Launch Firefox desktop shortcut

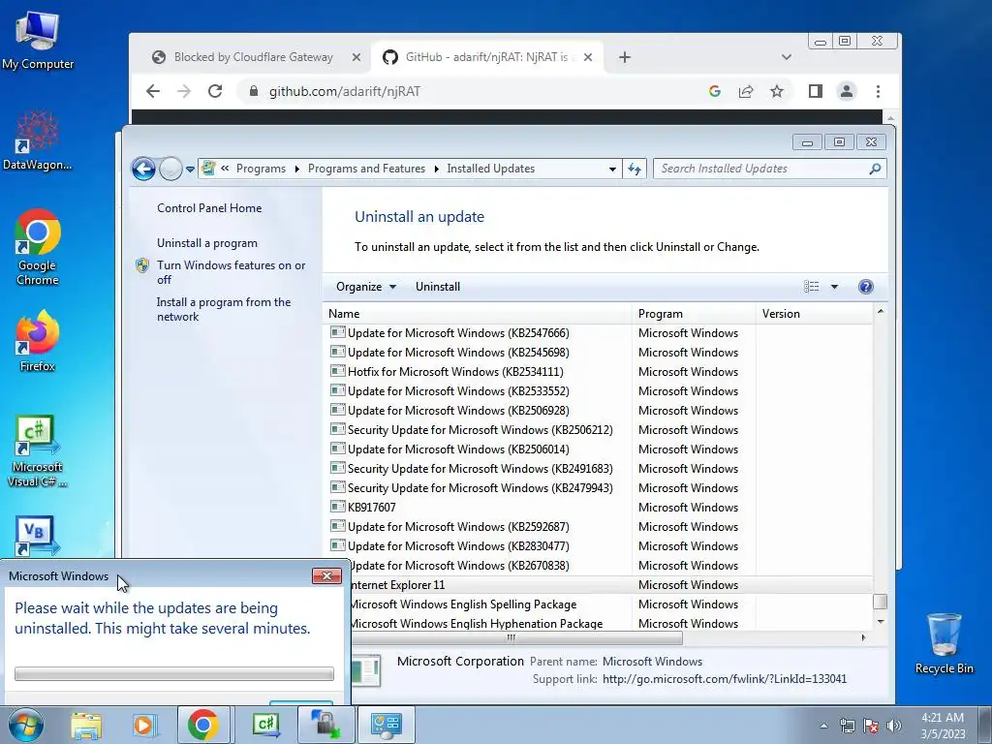pyautogui.click(x=38, y=340)
